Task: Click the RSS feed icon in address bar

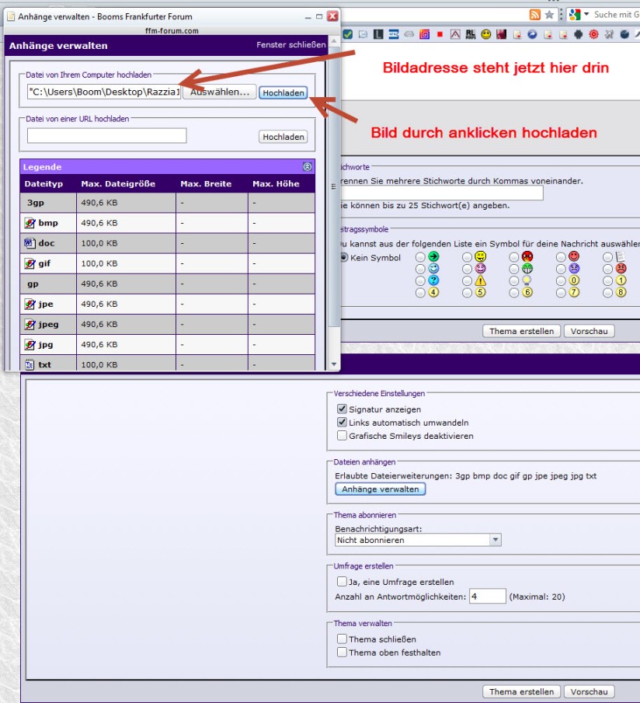Action: pyautogui.click(x=534, y=15)
